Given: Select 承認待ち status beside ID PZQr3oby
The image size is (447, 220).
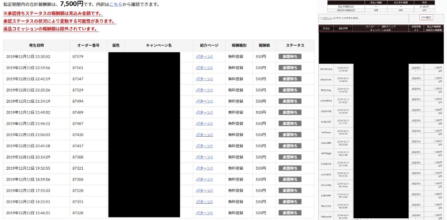Looking at the screenshot, I should (416, 88).
